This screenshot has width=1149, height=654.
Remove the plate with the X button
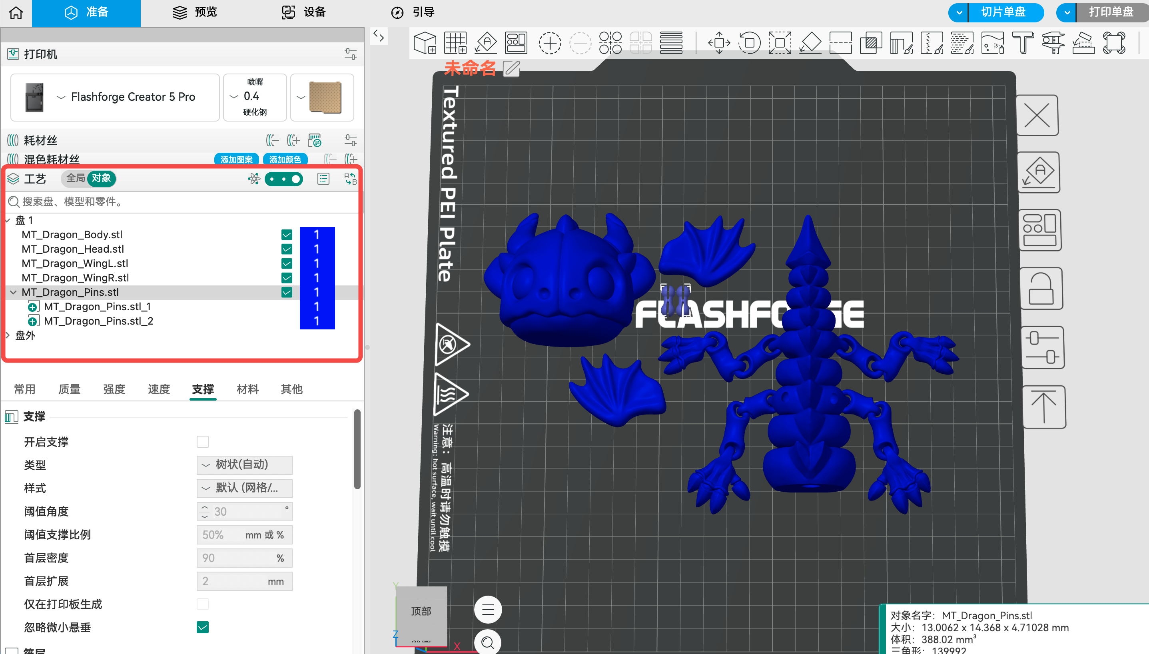point(1037,116)
